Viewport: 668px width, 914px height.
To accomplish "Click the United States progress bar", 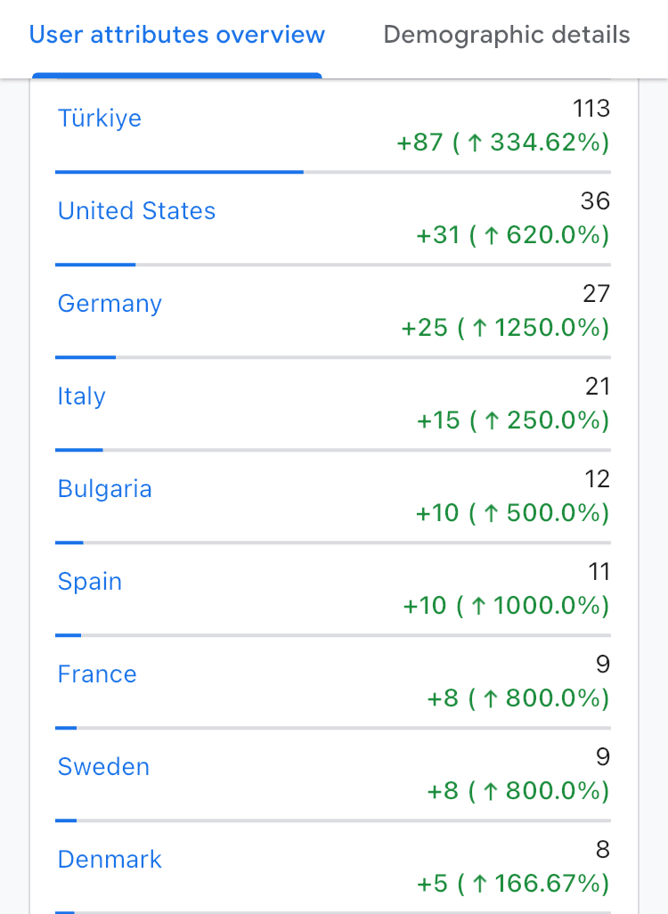I will tap(333, 265).
